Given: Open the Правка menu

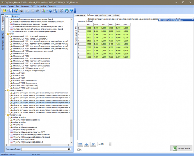Looking at the screenshot, I should click(x=11, y=6).
